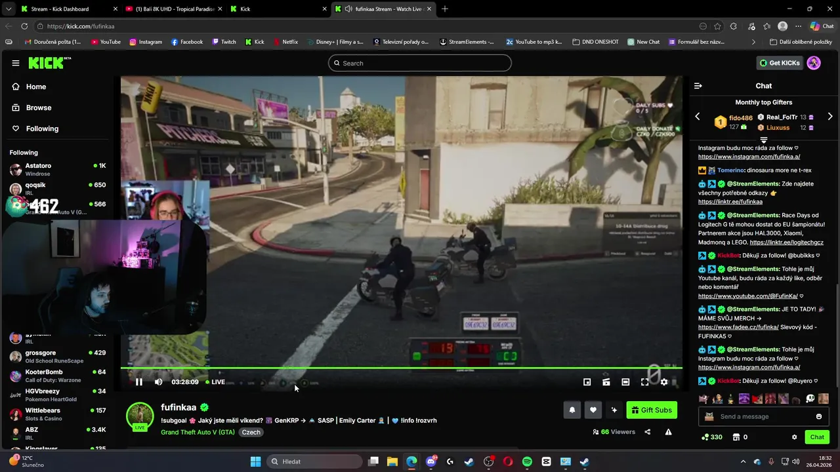Open KooterBomb channel in sidebar
Image resolution: width=840 pixels, height=472 pixels.
[58, 376]
